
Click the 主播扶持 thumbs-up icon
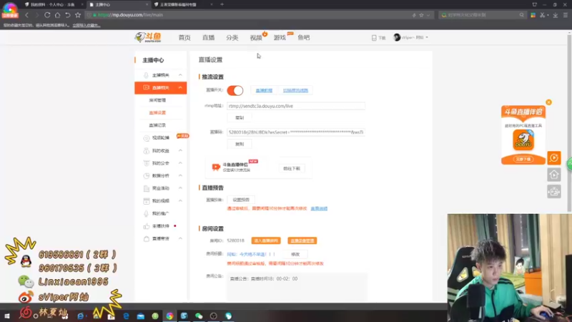(147, 226)
